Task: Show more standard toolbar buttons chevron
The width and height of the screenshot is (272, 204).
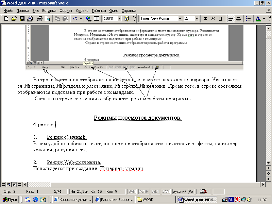Action: [134, 19]
